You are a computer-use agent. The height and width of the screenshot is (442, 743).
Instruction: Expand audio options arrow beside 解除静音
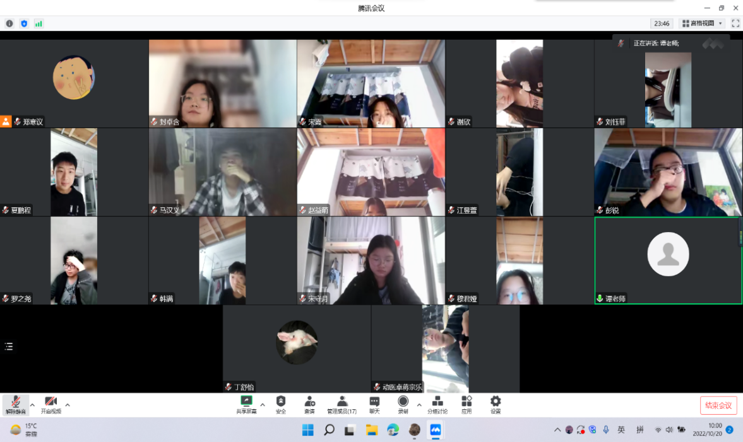point(33,405)
